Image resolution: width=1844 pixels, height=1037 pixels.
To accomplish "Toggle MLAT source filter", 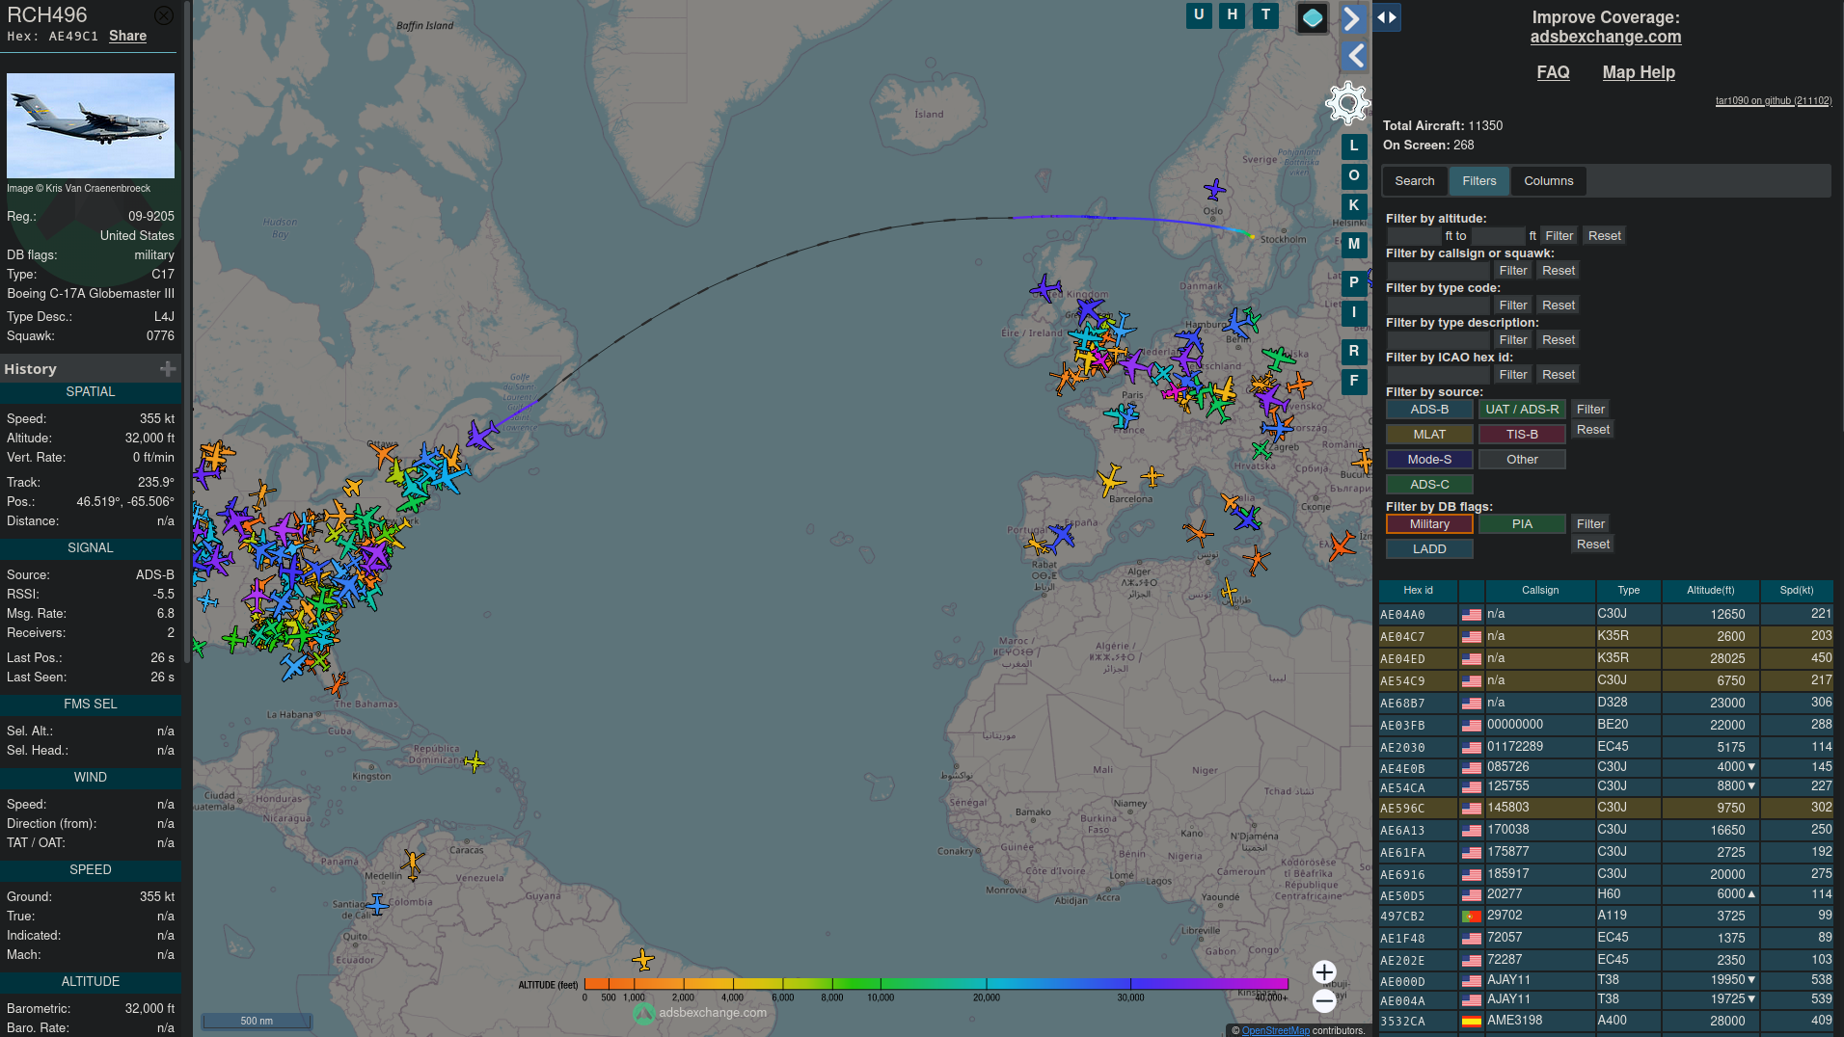I will click(x=1429, y=435).
